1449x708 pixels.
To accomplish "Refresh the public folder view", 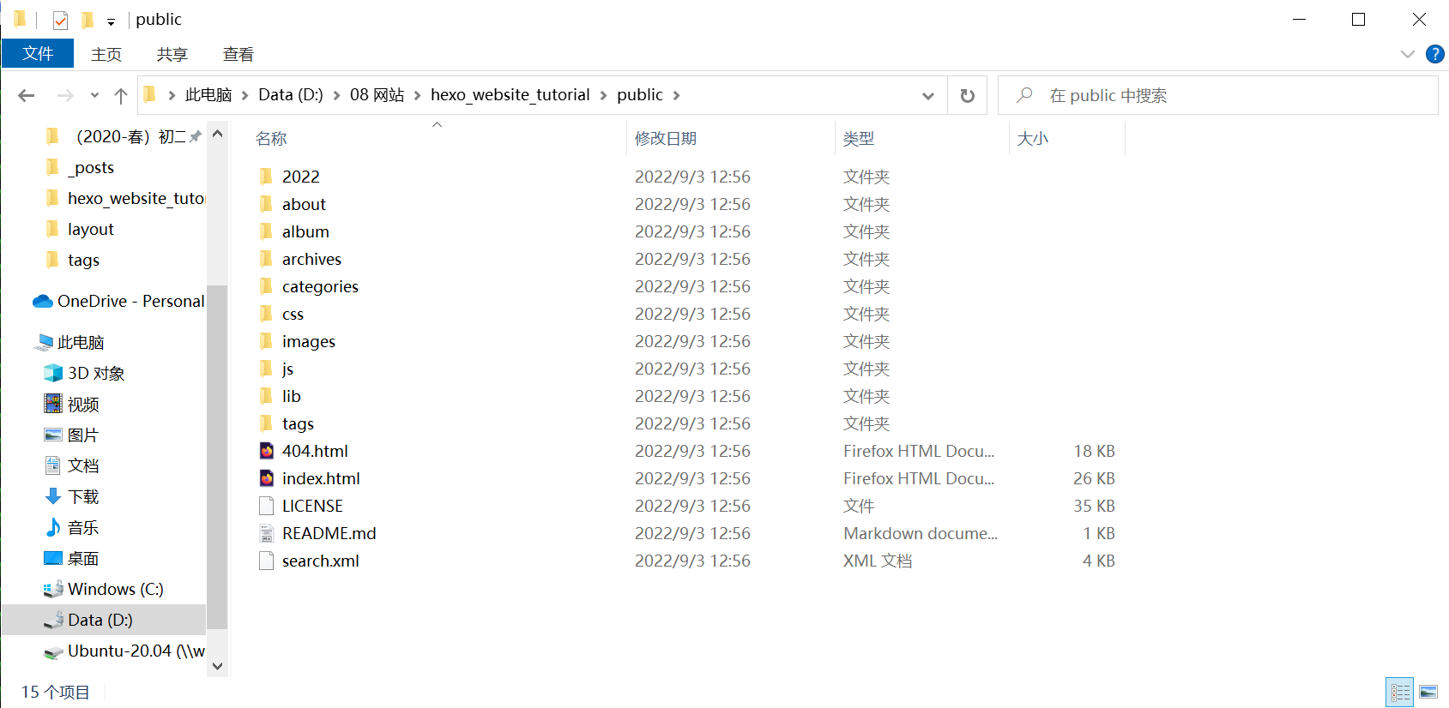I will tap(967, 95).
